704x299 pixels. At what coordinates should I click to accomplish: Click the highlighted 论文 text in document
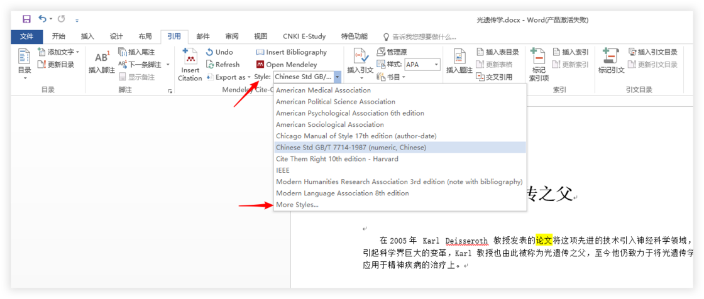pyautogui.click(x=544, y=240)
